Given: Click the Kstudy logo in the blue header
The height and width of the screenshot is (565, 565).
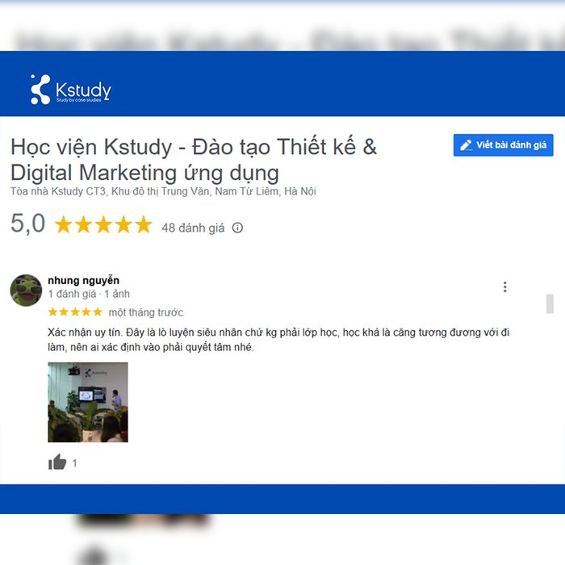Looking at the screenshot, I should tap(71, 90).
